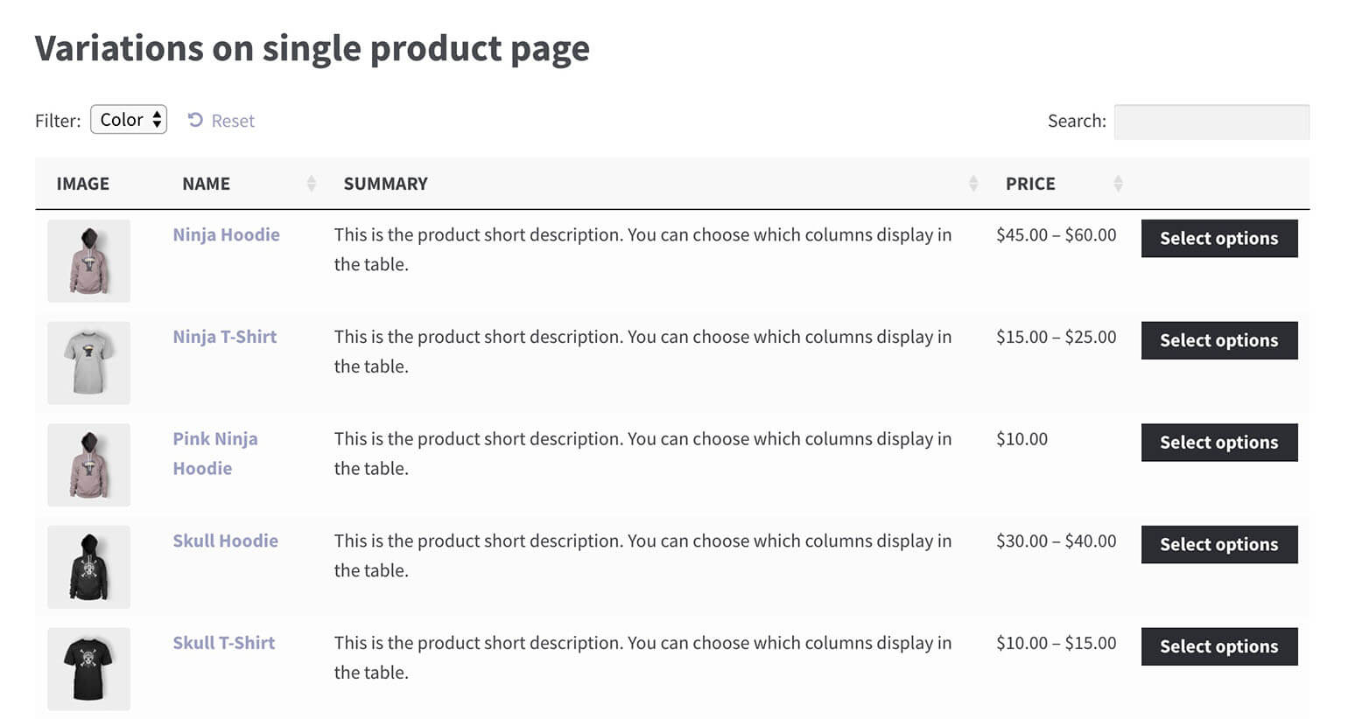Open Ninja Hoodie product thumbnail
1348x719 pixels.
coord(88,261)
